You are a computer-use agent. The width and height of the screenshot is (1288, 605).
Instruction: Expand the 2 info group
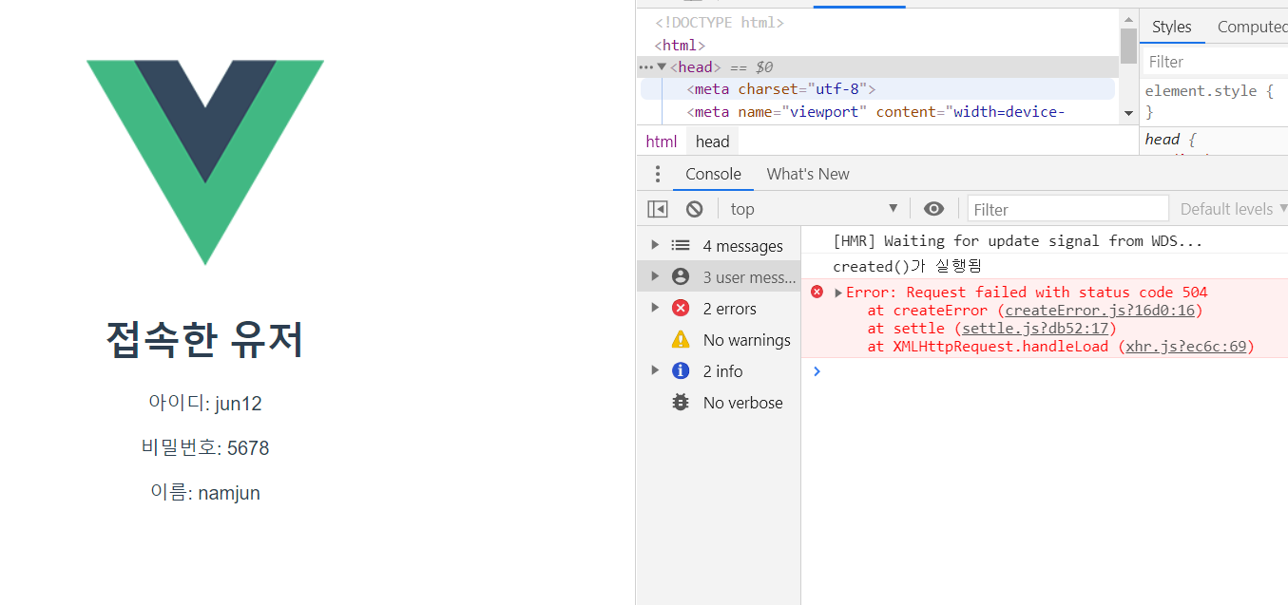[655, 370]
